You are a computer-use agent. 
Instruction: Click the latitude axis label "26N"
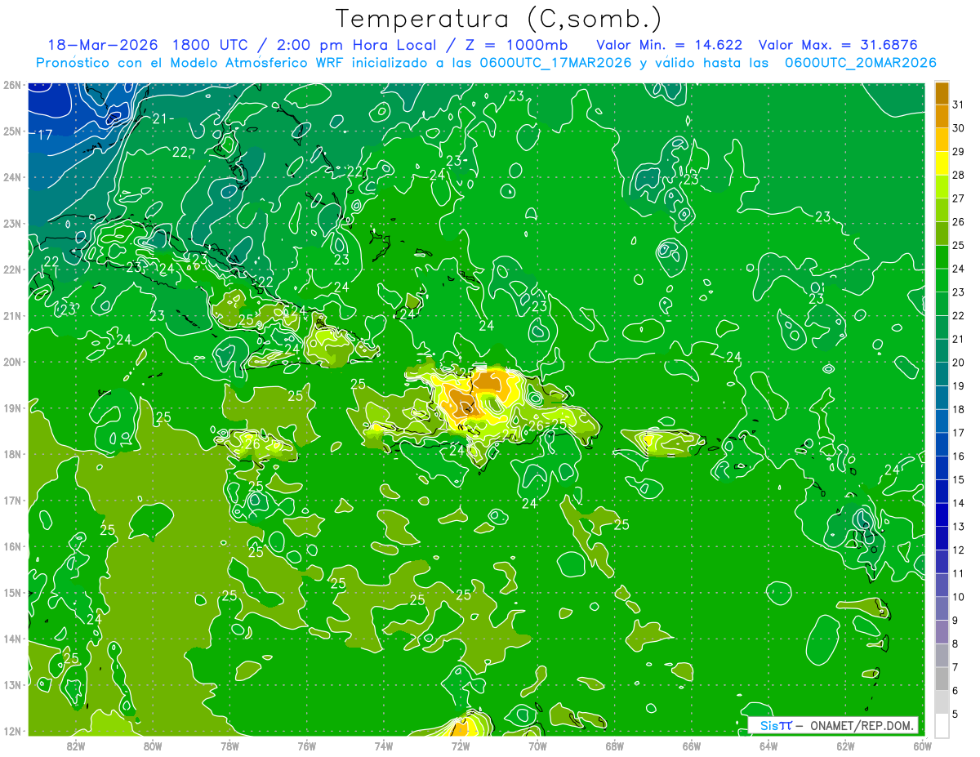pyautogui.click(x=12, y=85)
